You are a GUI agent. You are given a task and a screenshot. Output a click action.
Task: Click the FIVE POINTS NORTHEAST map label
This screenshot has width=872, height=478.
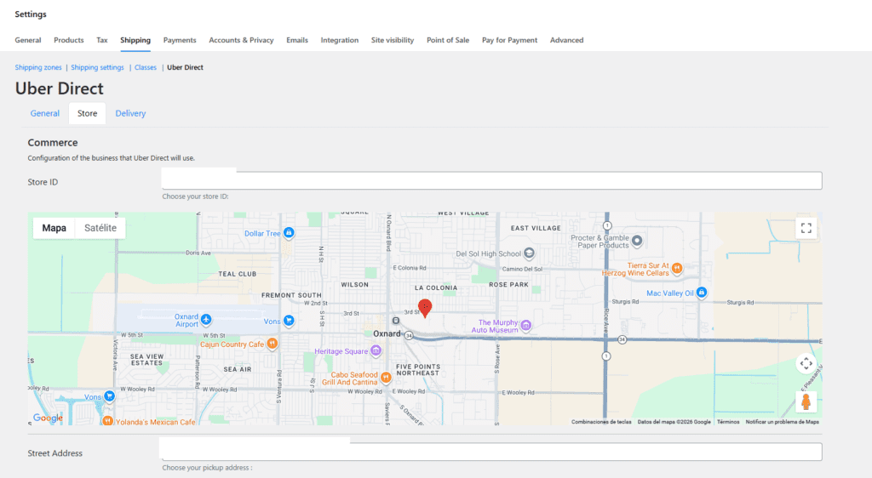(x=418, y=370)
